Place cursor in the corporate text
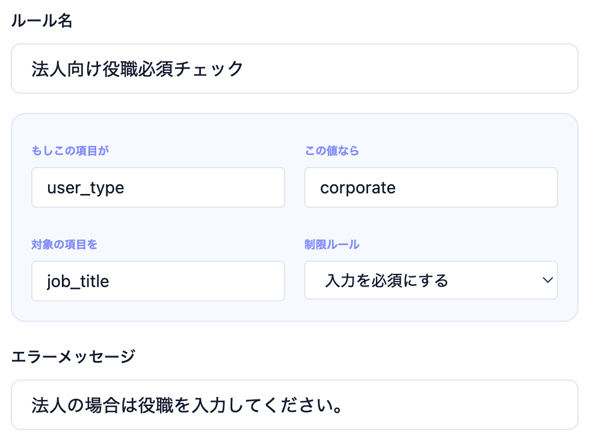This screenshot has width=593, height=442. (x=358, y=187)
